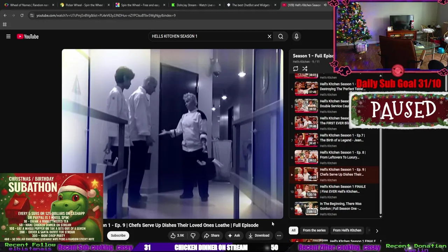Screen dimensions: 448x252
Task: Switch to Picker Wheel tab
Action: tap(84, 5)
